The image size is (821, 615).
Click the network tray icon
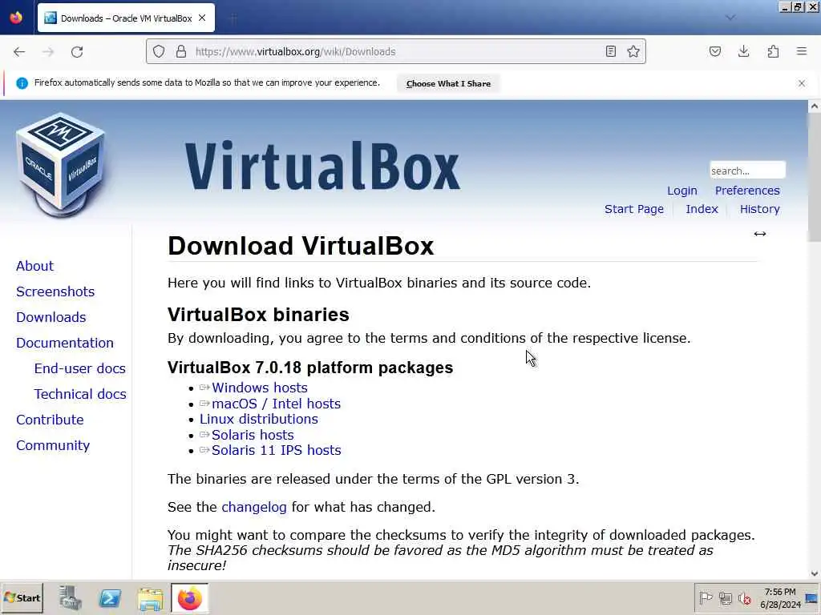pyautogui.click(x=725, y=597)
